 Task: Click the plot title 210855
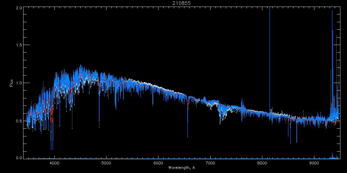[x=182, y=3]
